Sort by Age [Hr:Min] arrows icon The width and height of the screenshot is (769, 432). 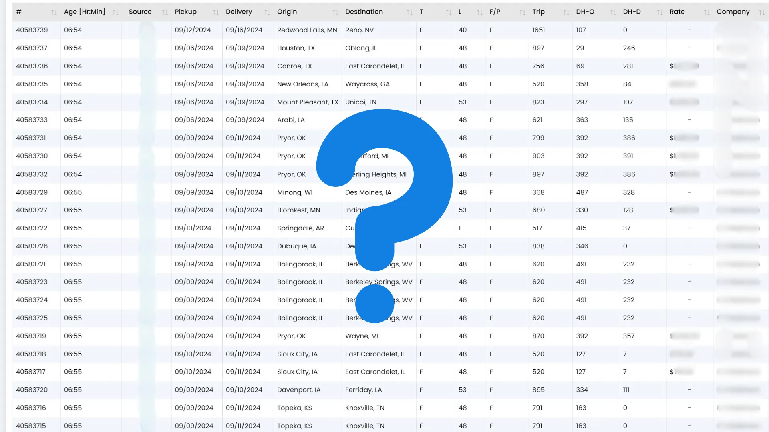coord(115,12)
